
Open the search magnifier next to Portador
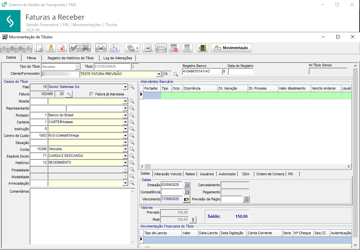tap(132, 115)
